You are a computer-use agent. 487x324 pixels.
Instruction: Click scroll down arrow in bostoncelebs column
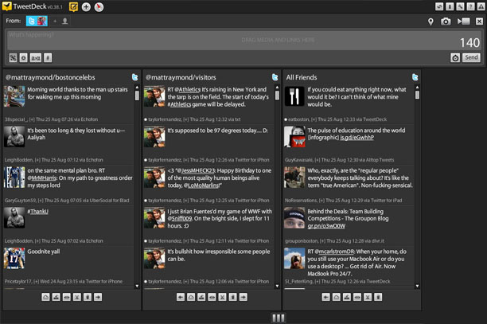point(137,286)
